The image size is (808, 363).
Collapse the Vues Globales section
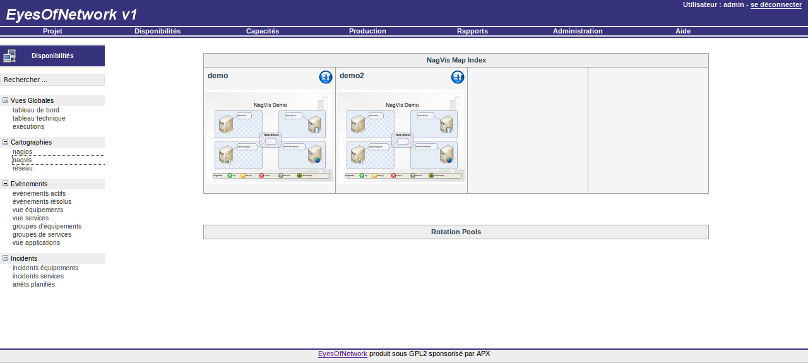(x=5, y=100)
